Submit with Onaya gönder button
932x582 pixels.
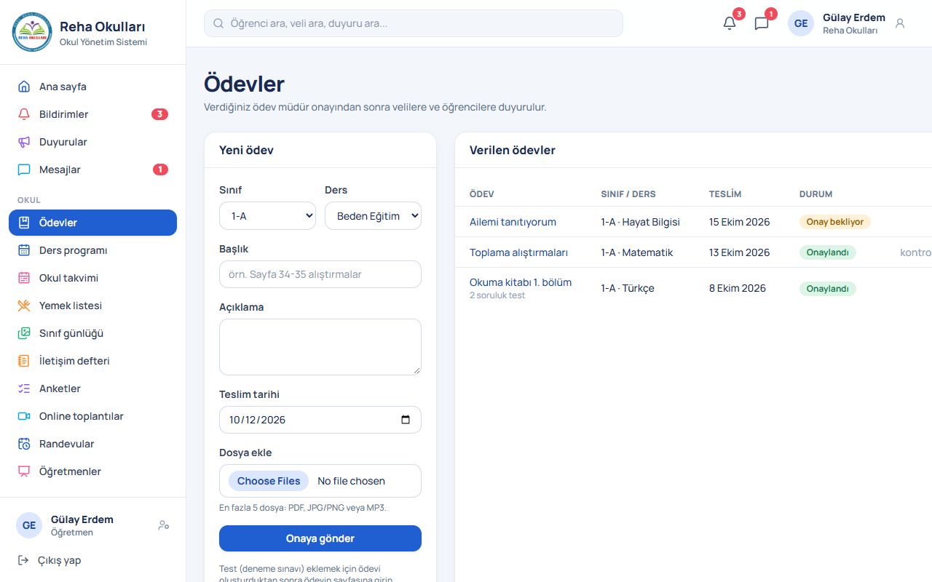[x=320, y=538]
